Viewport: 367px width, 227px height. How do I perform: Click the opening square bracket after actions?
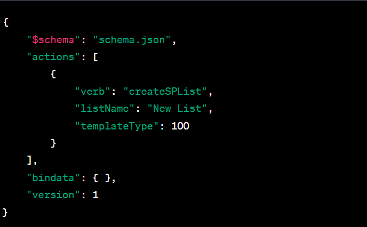pyautogui.click(x=95, y=57)
